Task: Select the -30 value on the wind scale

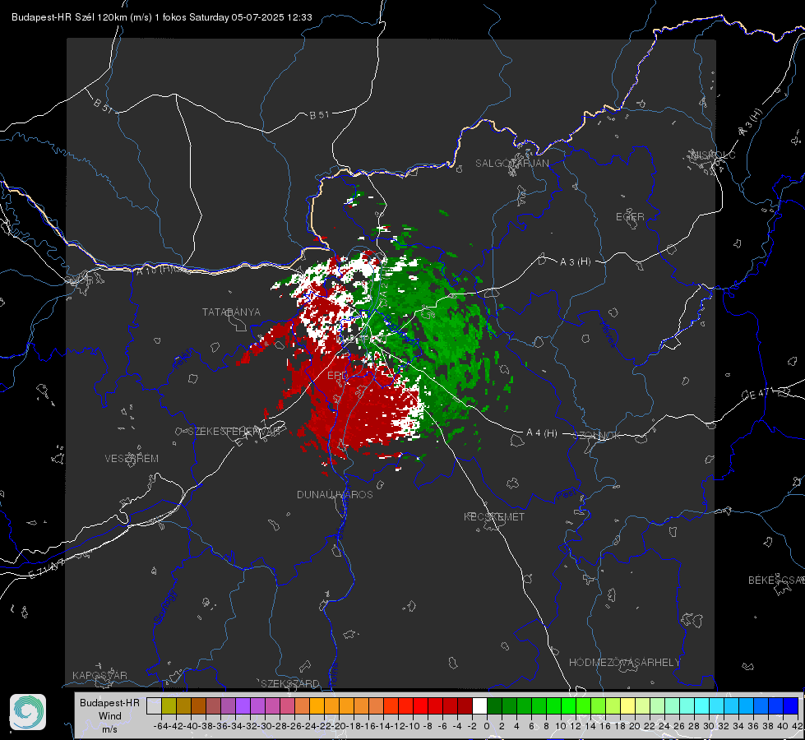Action: click(x=265, y=726)
